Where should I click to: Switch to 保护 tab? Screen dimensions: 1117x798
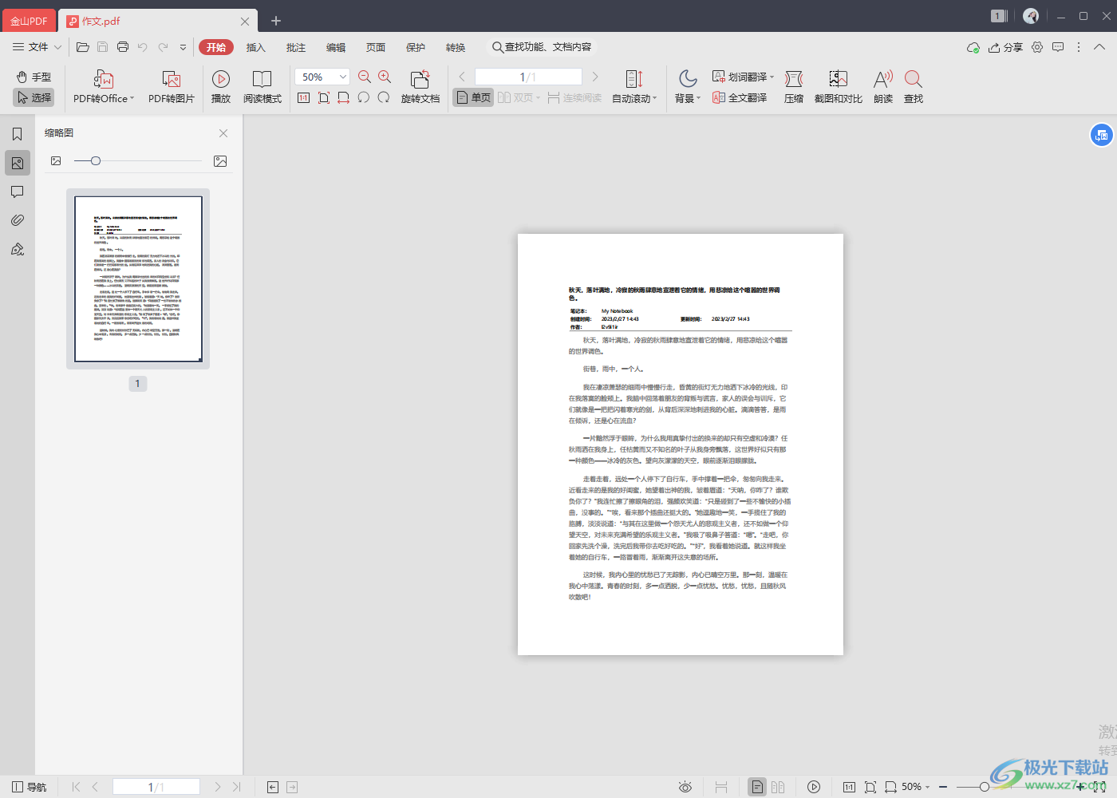point(416,47)
